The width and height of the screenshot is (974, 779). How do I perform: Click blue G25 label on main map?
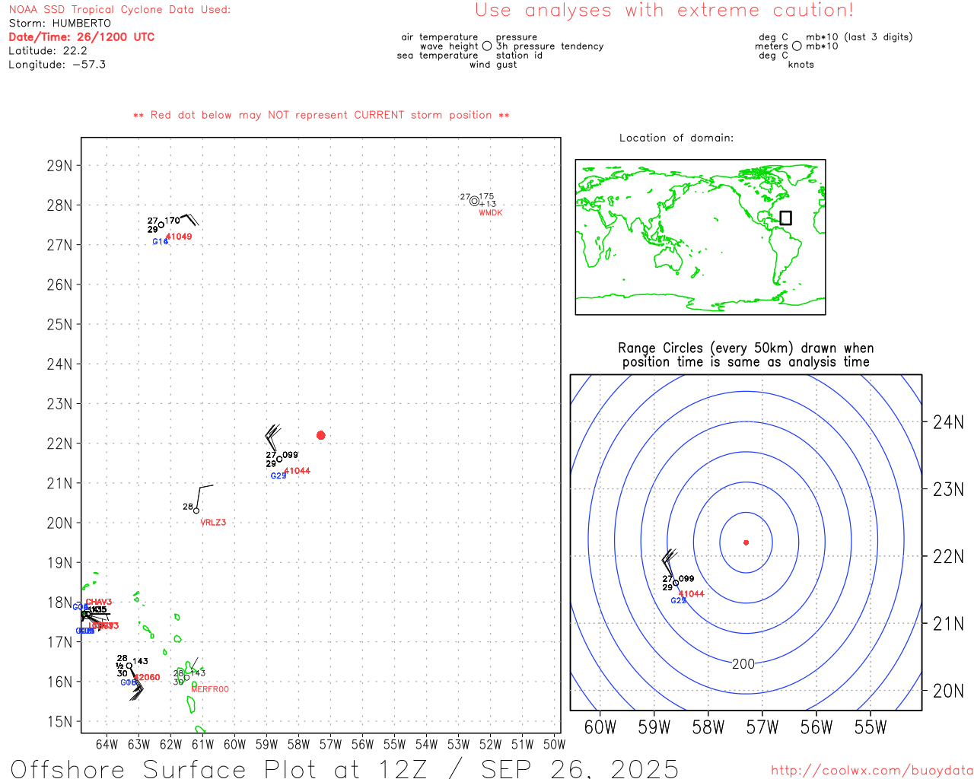279,476
